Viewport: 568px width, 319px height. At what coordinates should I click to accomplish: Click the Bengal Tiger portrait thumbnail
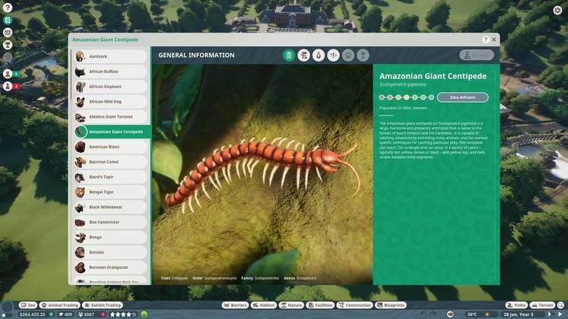(x=80, y=192)
